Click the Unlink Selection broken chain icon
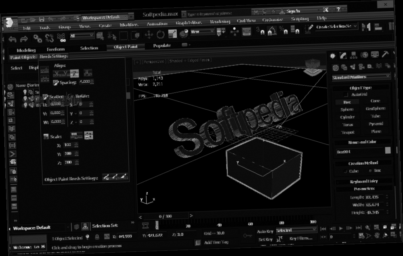The image size is (403, 256). click(x=49, y=38)
